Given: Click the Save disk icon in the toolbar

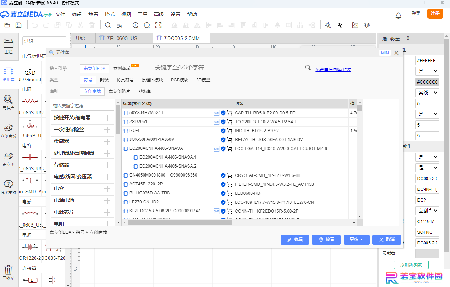Looking at the screenshot, I should point(19,25).
